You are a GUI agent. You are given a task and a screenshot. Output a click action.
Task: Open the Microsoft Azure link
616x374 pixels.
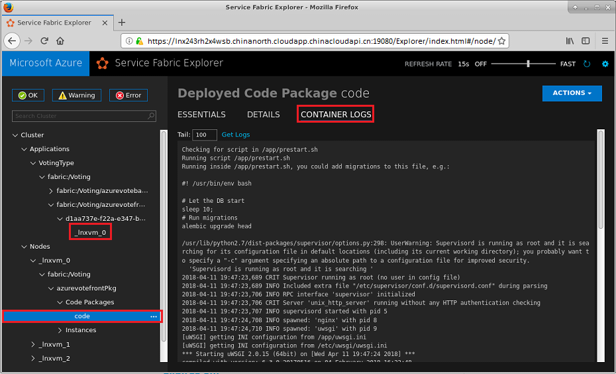point(46,63)
